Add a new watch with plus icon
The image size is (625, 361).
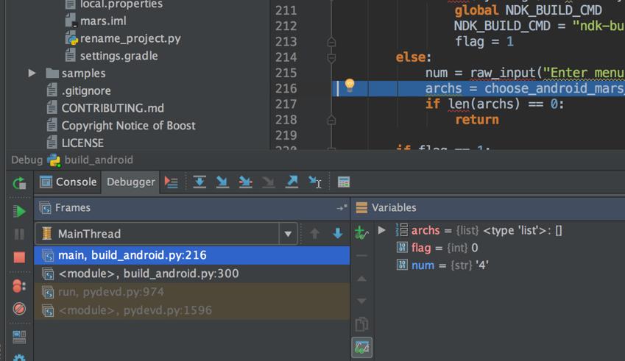(x=361, y=232)
